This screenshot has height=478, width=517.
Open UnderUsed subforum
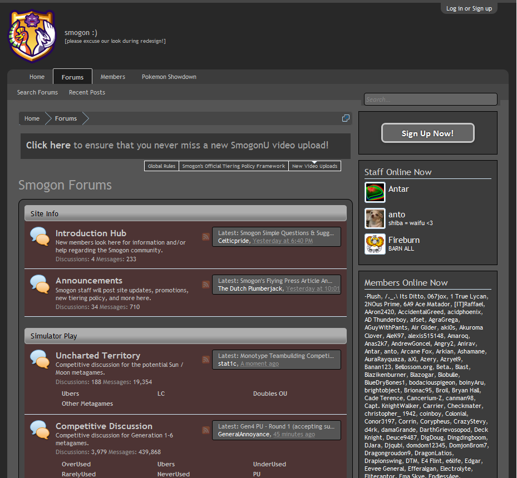[269, 464]
